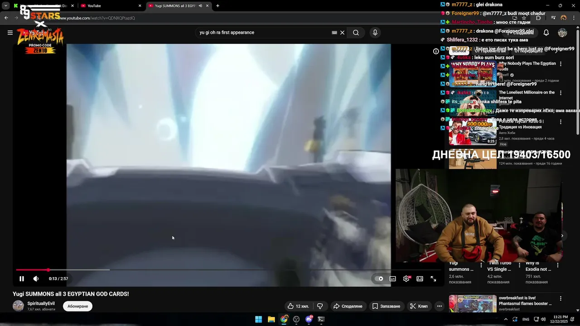Open the YouTube account avatar menu

click(x=562, y=33)
